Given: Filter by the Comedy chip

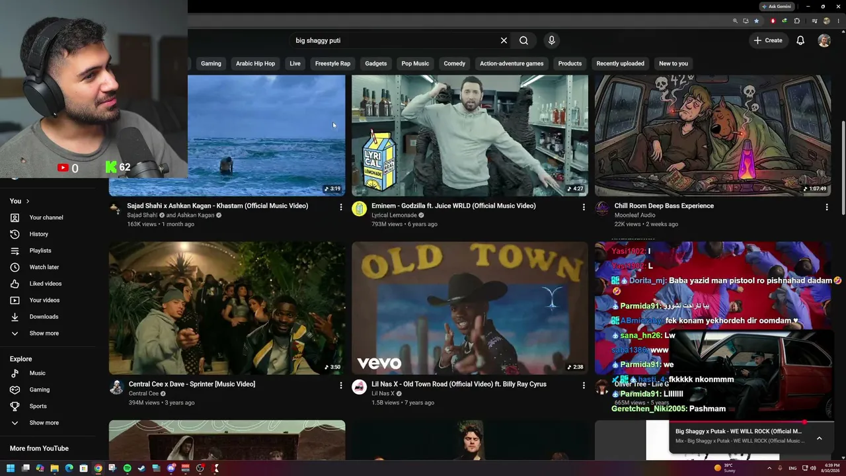Looking at the screenshot, I should 454,63.
